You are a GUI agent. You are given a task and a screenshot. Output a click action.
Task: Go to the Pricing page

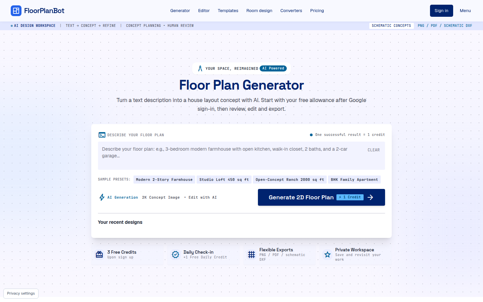pos(317,11)
